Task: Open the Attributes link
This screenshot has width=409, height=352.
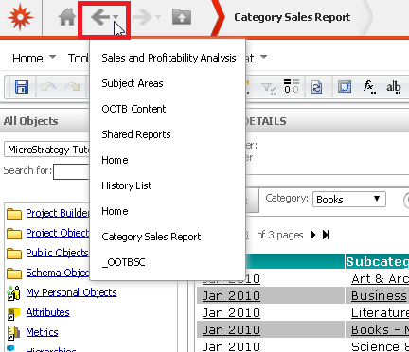Action: coord(47,312)
